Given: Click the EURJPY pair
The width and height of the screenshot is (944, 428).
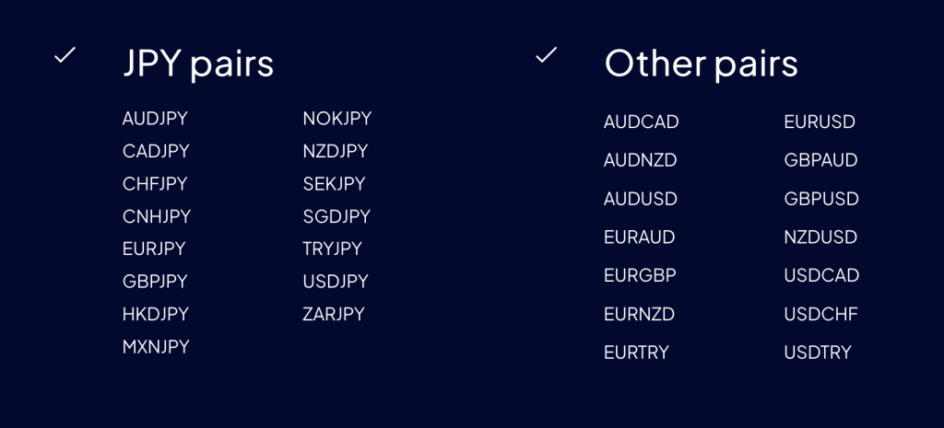Looking at the screenshot, I should (154, 249).
